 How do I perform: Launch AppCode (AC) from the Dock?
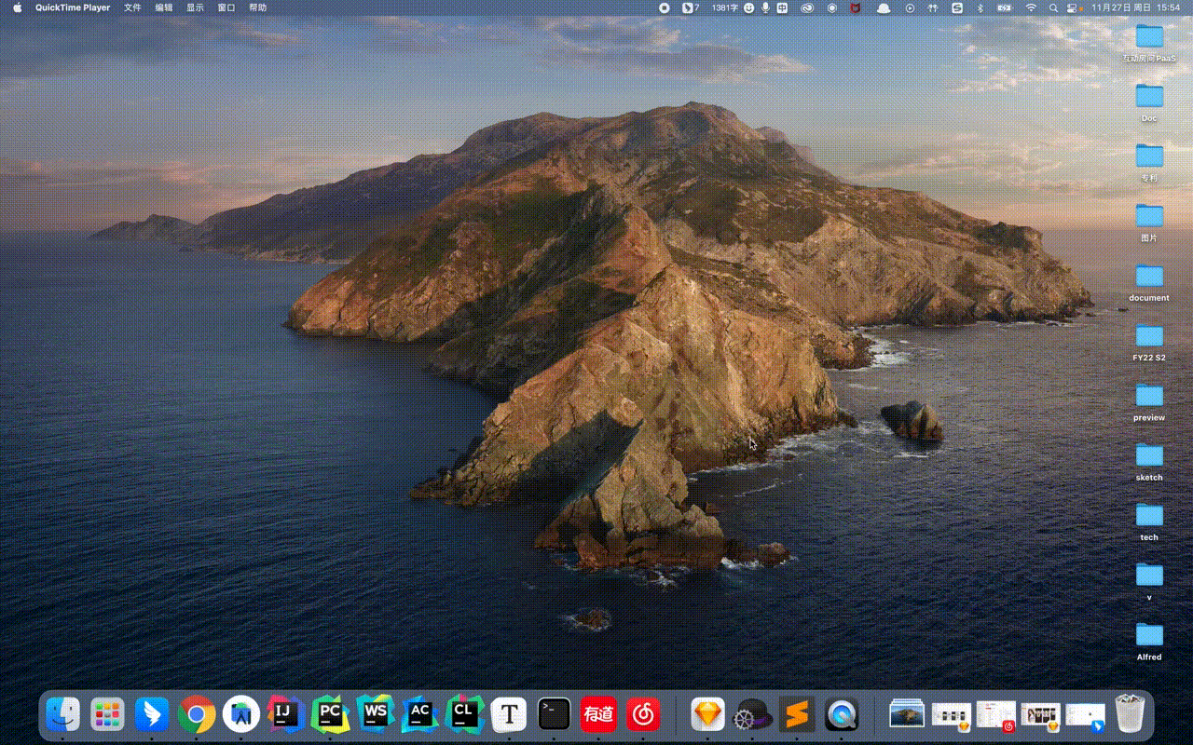[x=420, y=714]
